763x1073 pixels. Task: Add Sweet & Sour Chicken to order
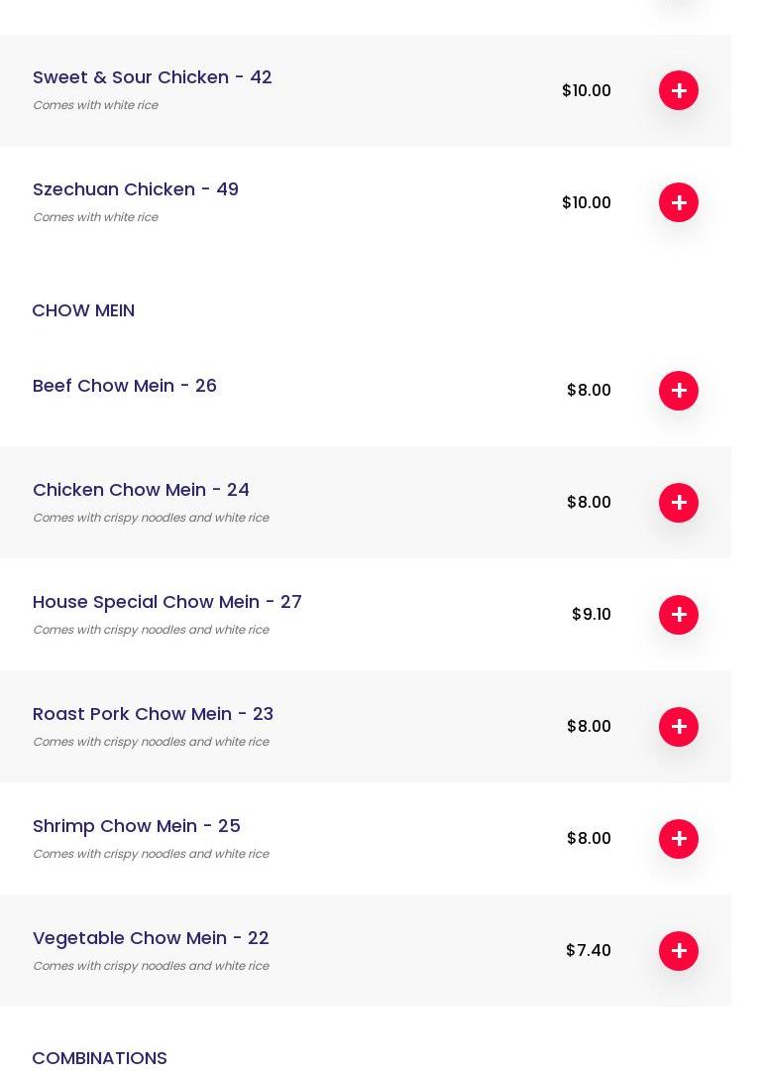(678, 90)
